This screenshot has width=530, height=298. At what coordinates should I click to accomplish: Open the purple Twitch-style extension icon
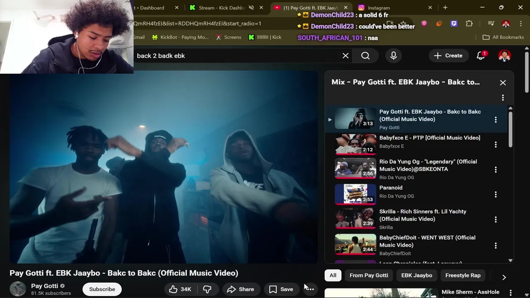(454, 24)
